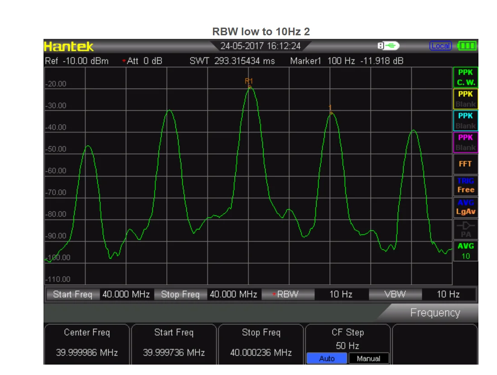
Task: Click the USB connection status icon
Action: 388,46
